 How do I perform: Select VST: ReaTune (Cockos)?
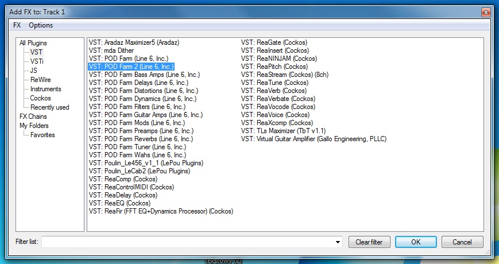pos(275,83)
